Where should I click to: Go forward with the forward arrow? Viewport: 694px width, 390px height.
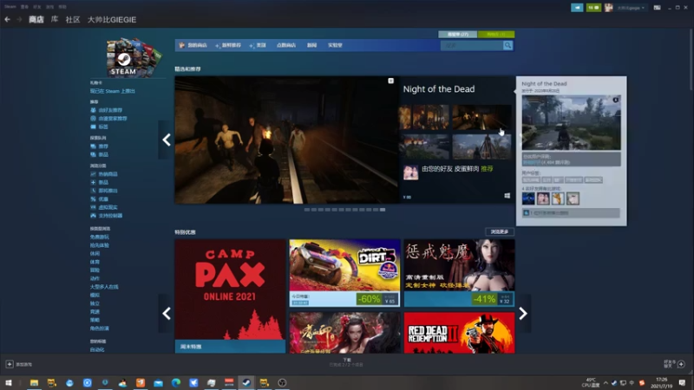[19, 19]
